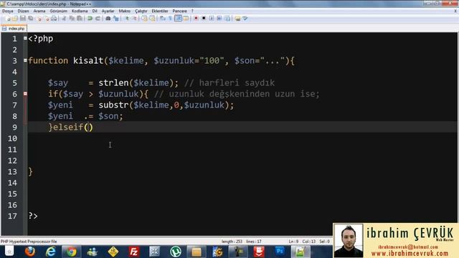The image size is (459, 258).
Task: Start macro recording with red dot
Action: pyautogui.click(x=196, y=19)
